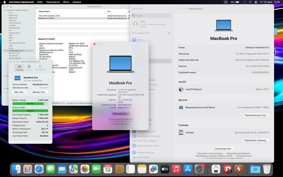Click Параметри сховища… button
This screenshot has height=177, width=283.
pos(256,140)
